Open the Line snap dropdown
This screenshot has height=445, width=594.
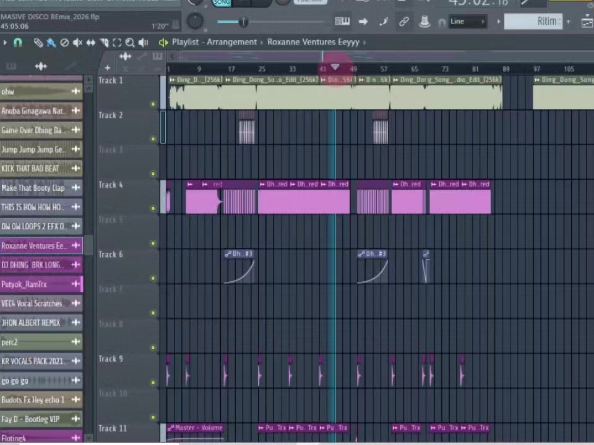[467, 22]
